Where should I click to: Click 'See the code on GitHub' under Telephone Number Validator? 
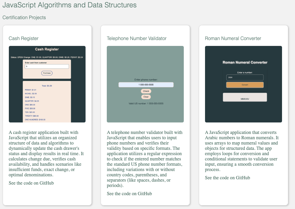(130, 194)
